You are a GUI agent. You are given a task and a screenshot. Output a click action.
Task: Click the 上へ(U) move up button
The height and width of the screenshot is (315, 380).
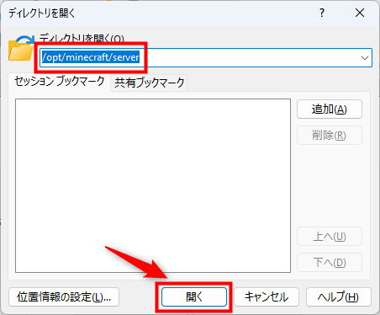(x=330, y=237)
